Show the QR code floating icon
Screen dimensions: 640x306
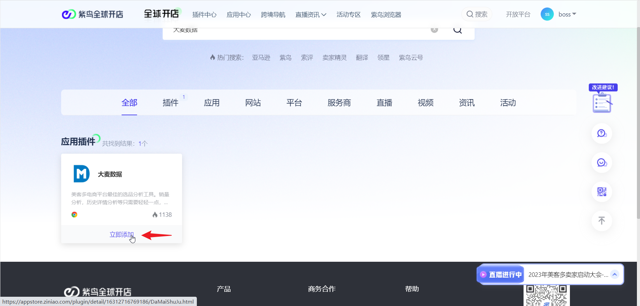coord(602,192)
